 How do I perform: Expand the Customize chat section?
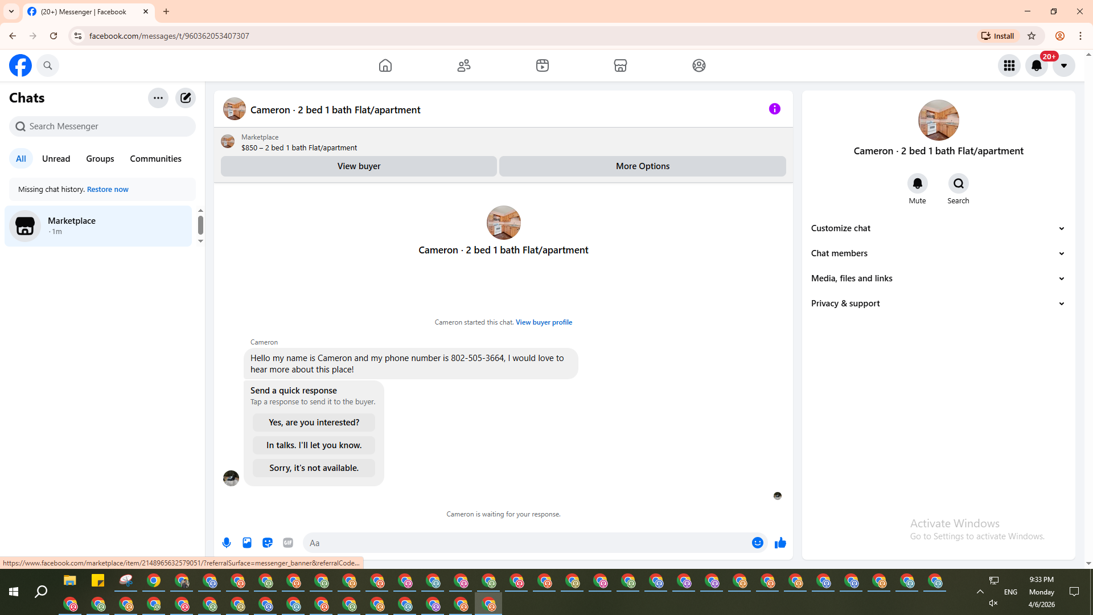pos(939,228)
